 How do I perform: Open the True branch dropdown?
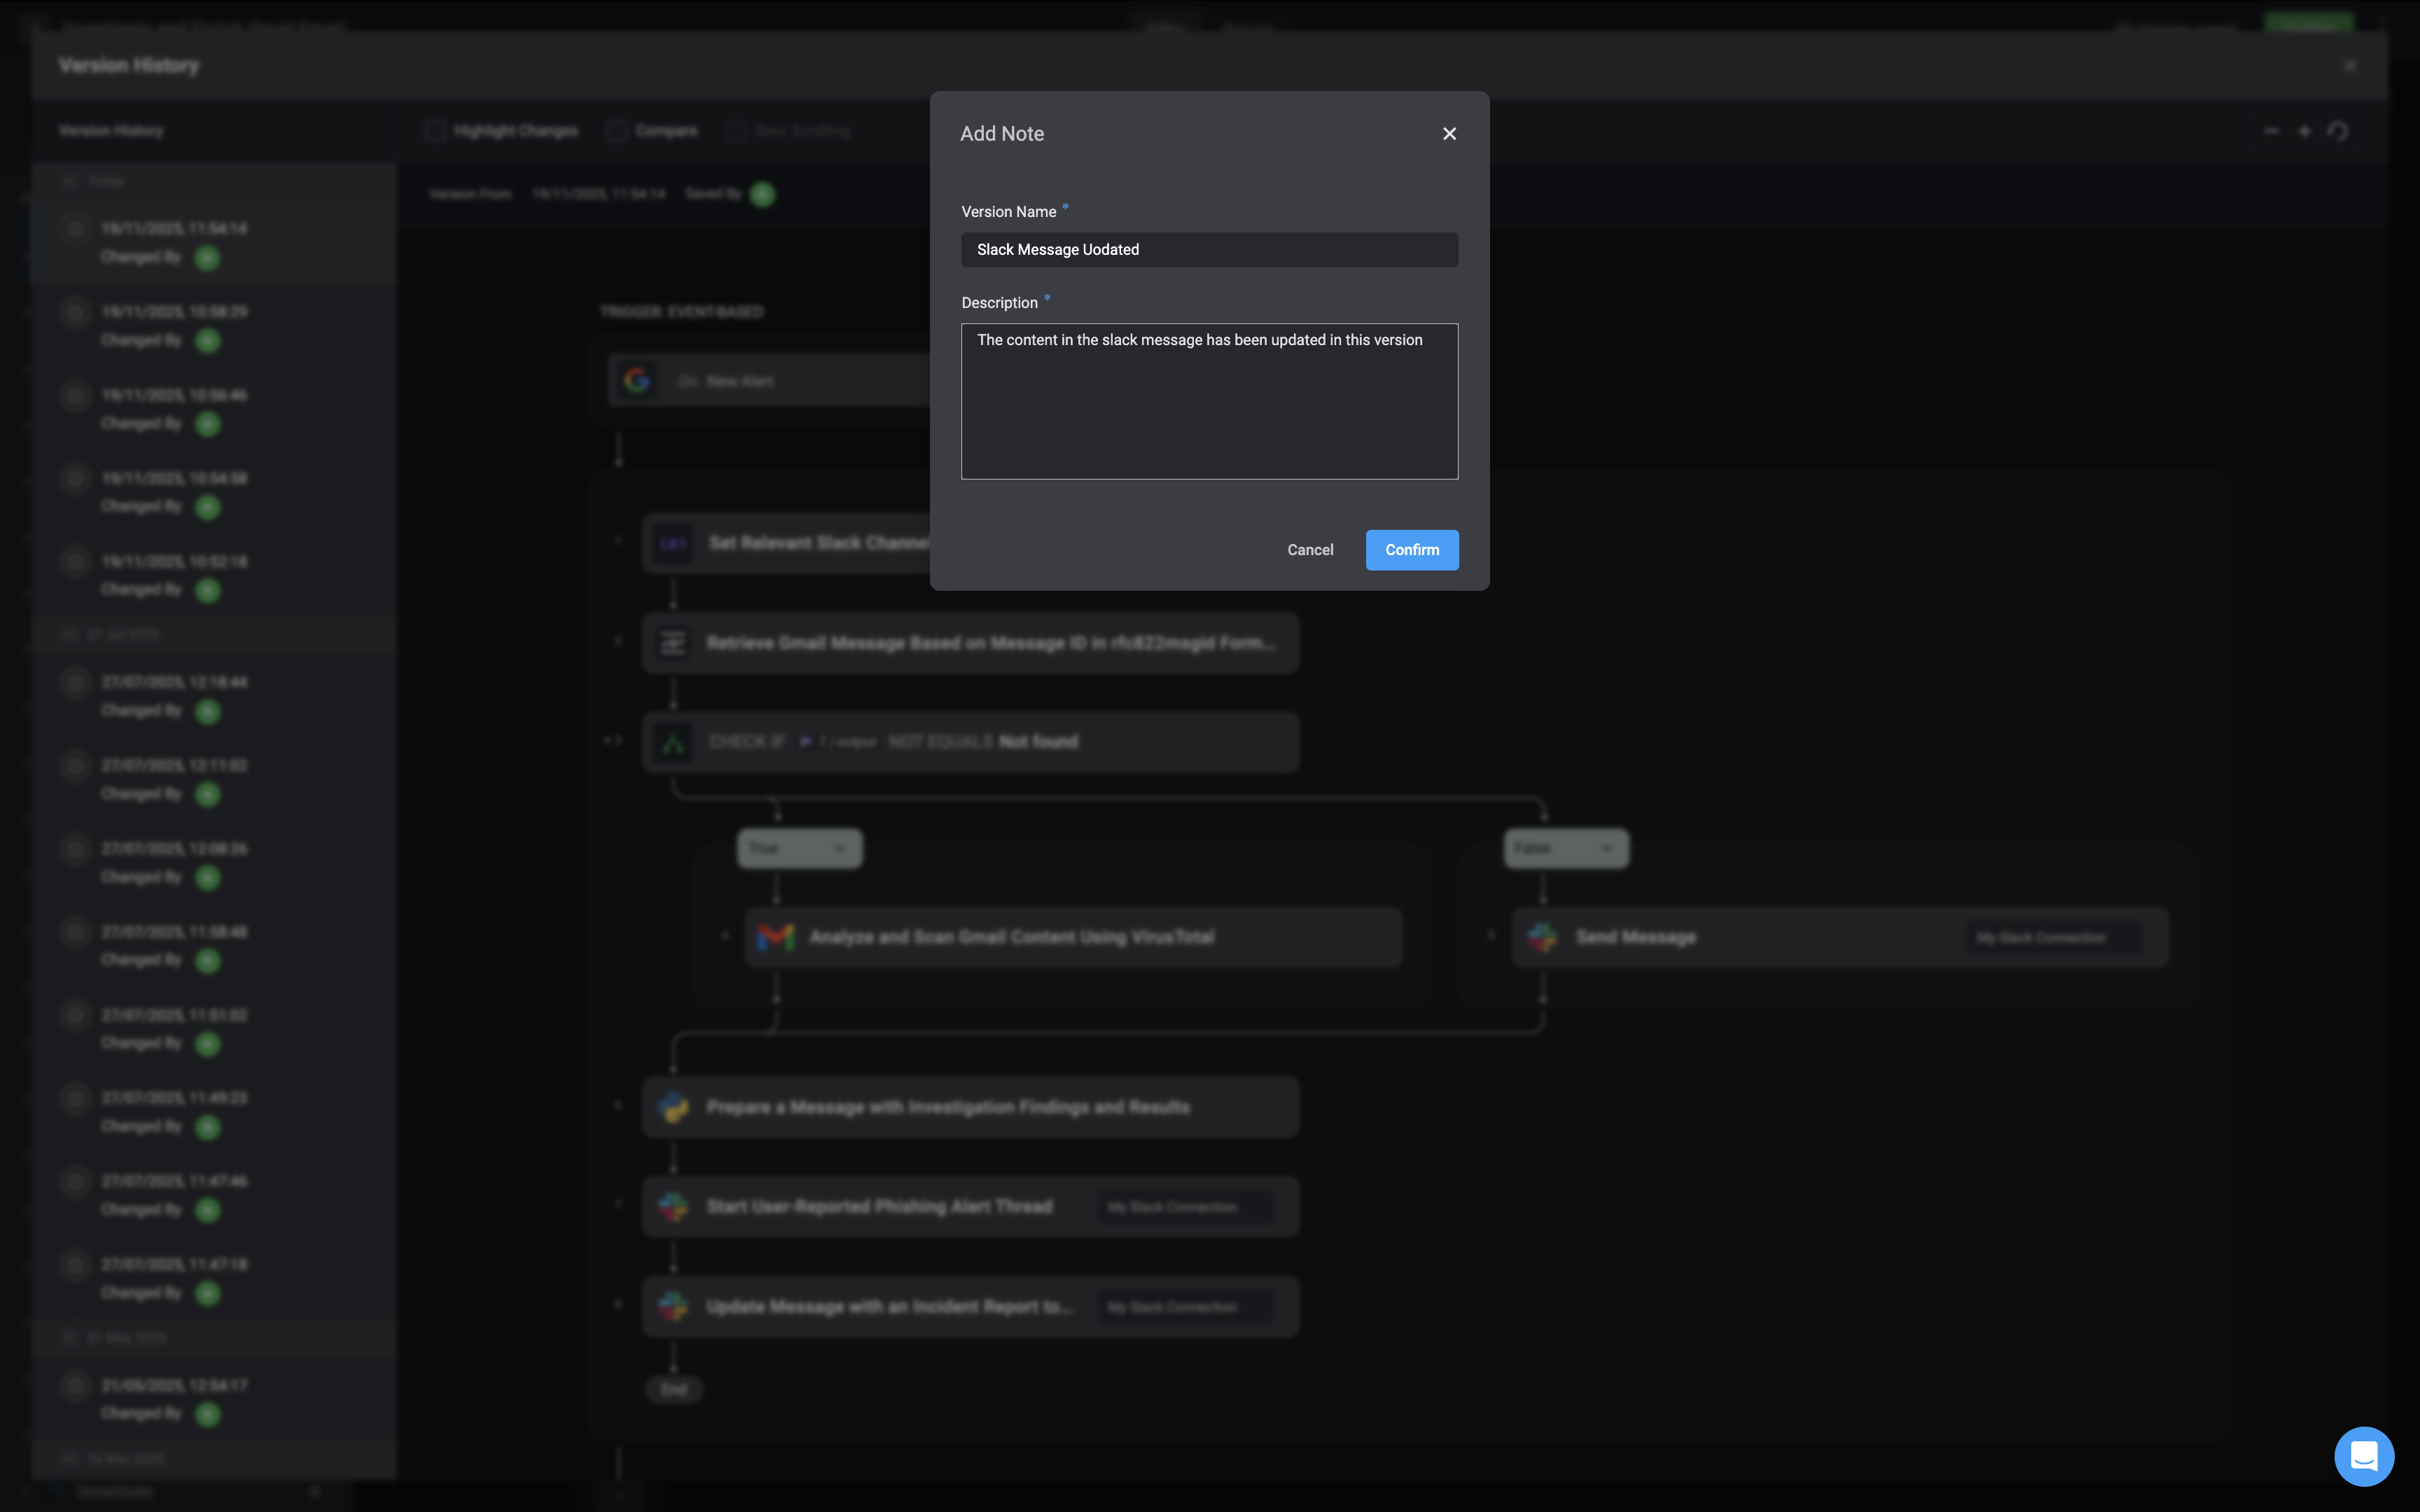point(799,848)
